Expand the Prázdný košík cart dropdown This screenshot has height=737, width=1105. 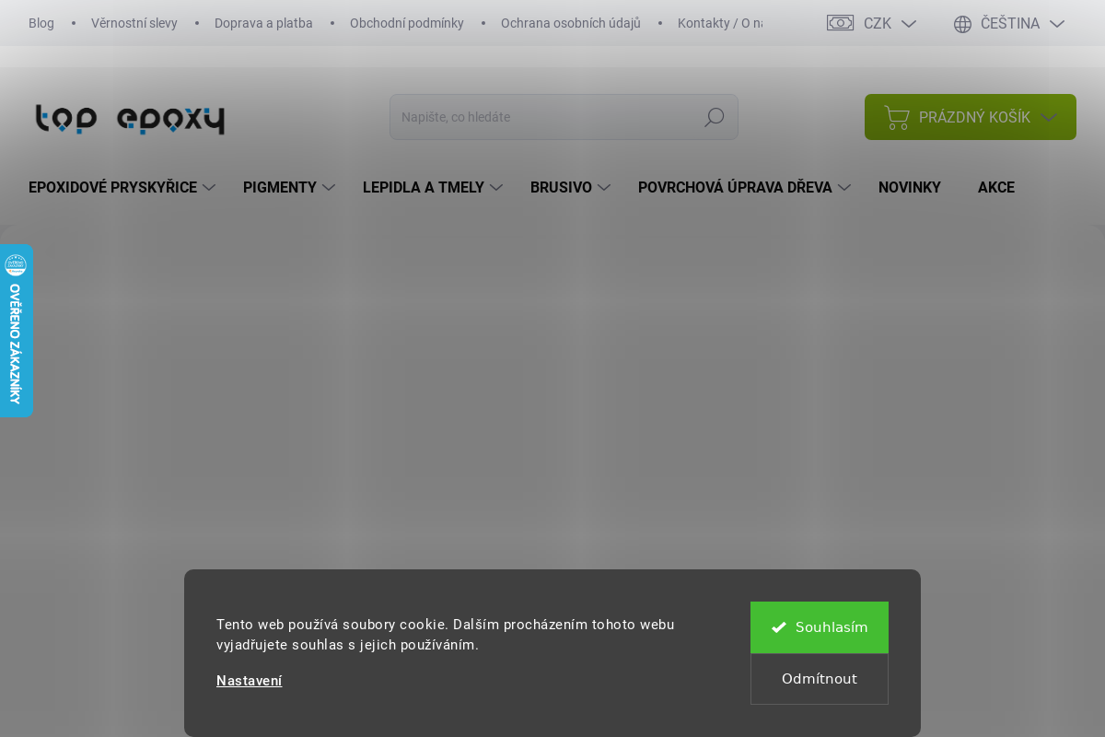click(x=1049, y=117)
